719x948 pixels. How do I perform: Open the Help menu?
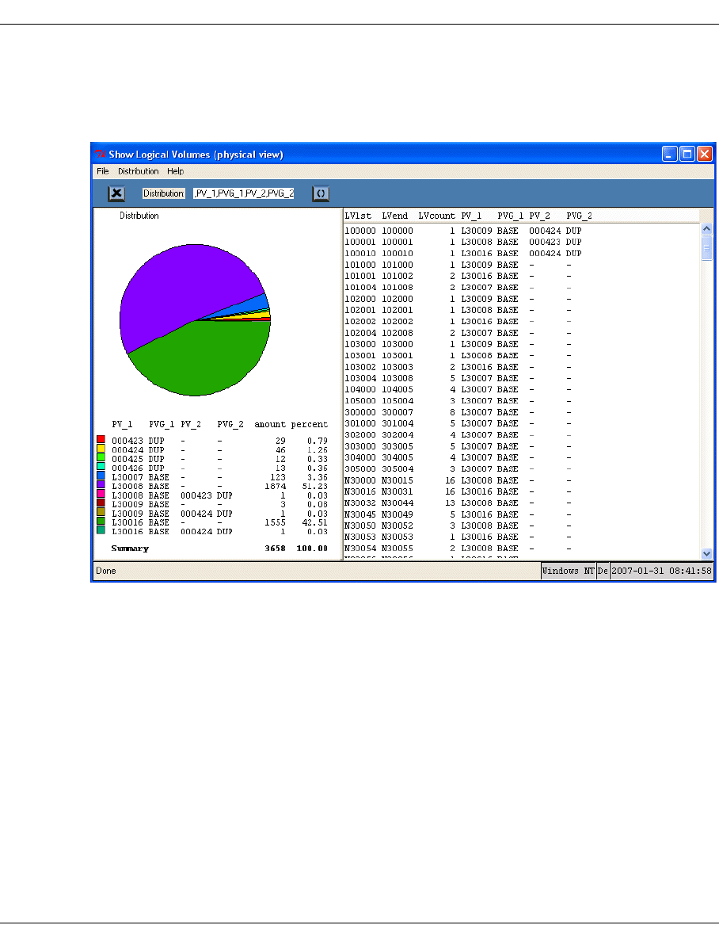tap(176, 171)
